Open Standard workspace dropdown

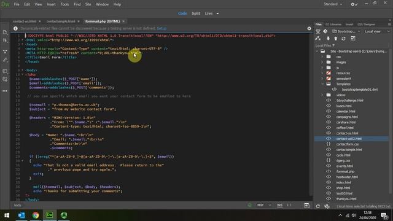tap(333, 4)
